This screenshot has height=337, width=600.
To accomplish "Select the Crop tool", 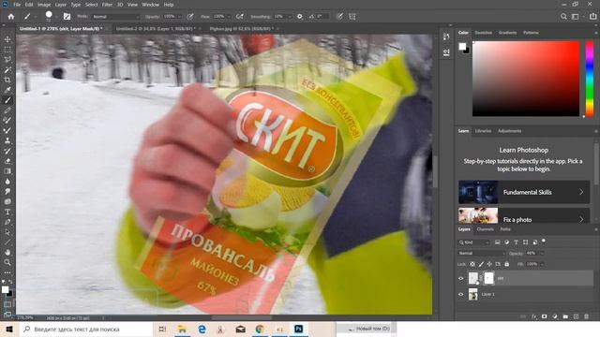I will tap(7, 80).
